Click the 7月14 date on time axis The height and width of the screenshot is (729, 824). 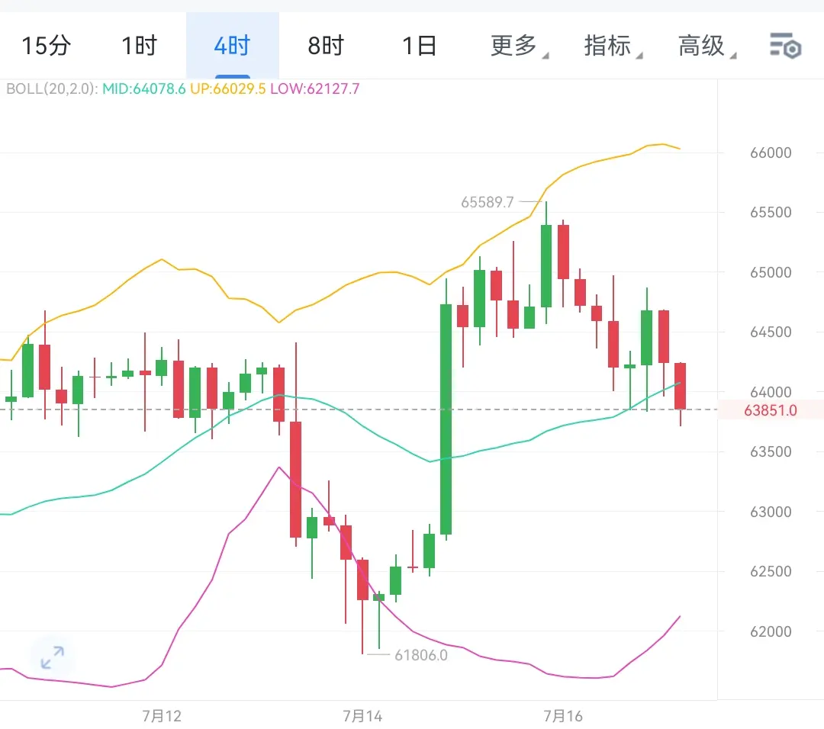pyautogui.click(x=362, y=716)
